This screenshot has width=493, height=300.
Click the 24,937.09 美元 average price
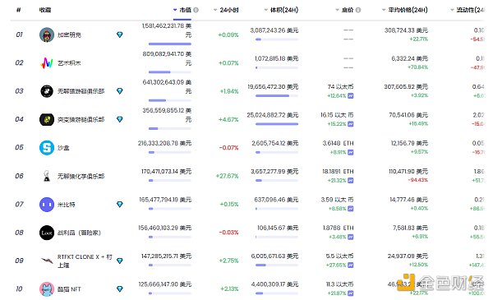[408, 256]
